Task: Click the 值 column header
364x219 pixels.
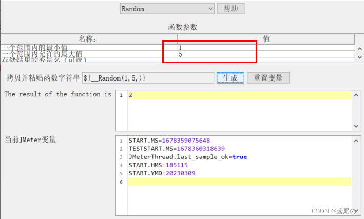Action: pyautogui.click(x=266, y=38)
